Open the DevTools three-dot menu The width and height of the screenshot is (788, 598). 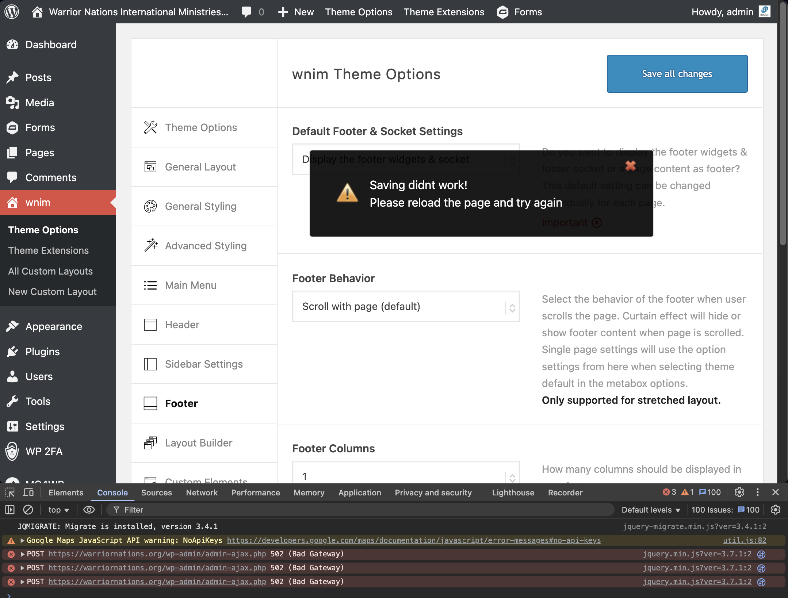coord(758,492)
